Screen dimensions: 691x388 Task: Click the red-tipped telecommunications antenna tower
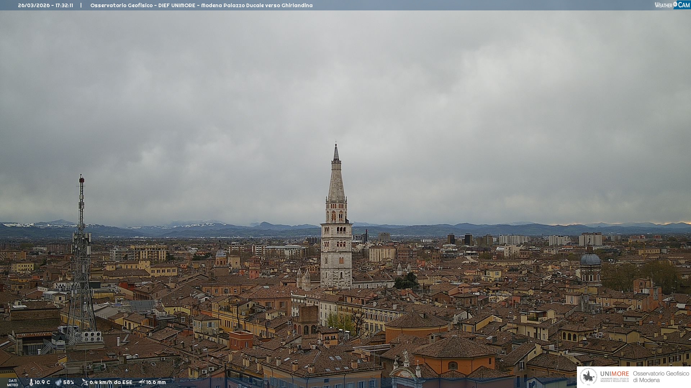point(81,251)
